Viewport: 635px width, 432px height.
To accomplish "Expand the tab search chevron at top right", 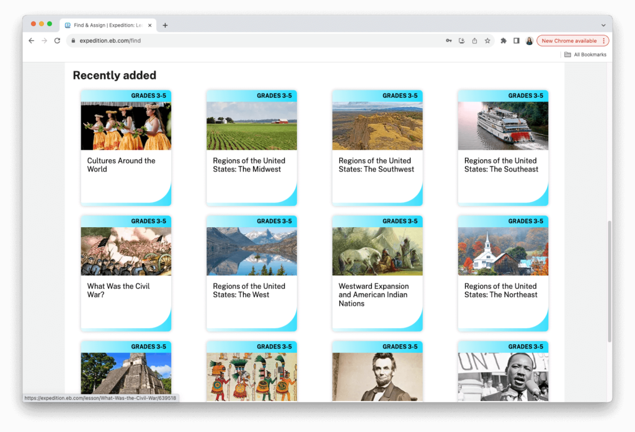I will click(x=603, y=25).
